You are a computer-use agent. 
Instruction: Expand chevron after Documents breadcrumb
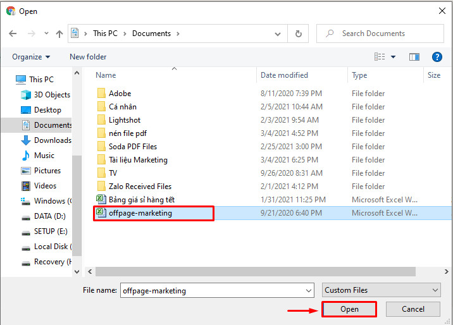178,34
